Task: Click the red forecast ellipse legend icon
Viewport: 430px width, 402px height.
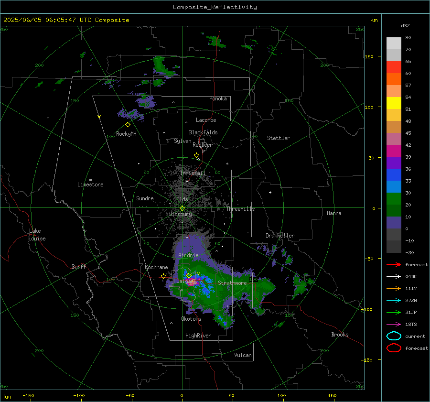Action: [x=394, y=348]
